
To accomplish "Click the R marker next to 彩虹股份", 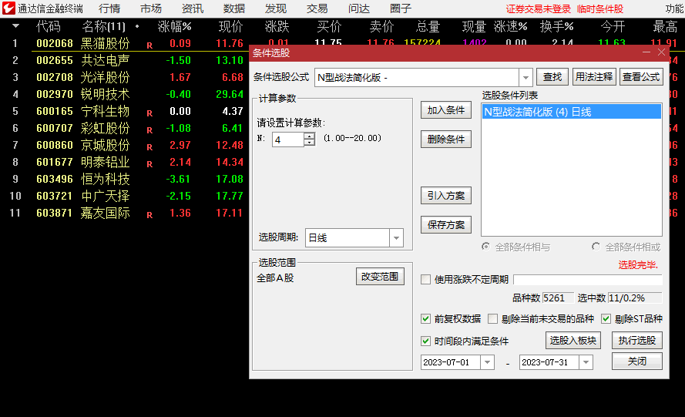I will (x=149, y=130).
